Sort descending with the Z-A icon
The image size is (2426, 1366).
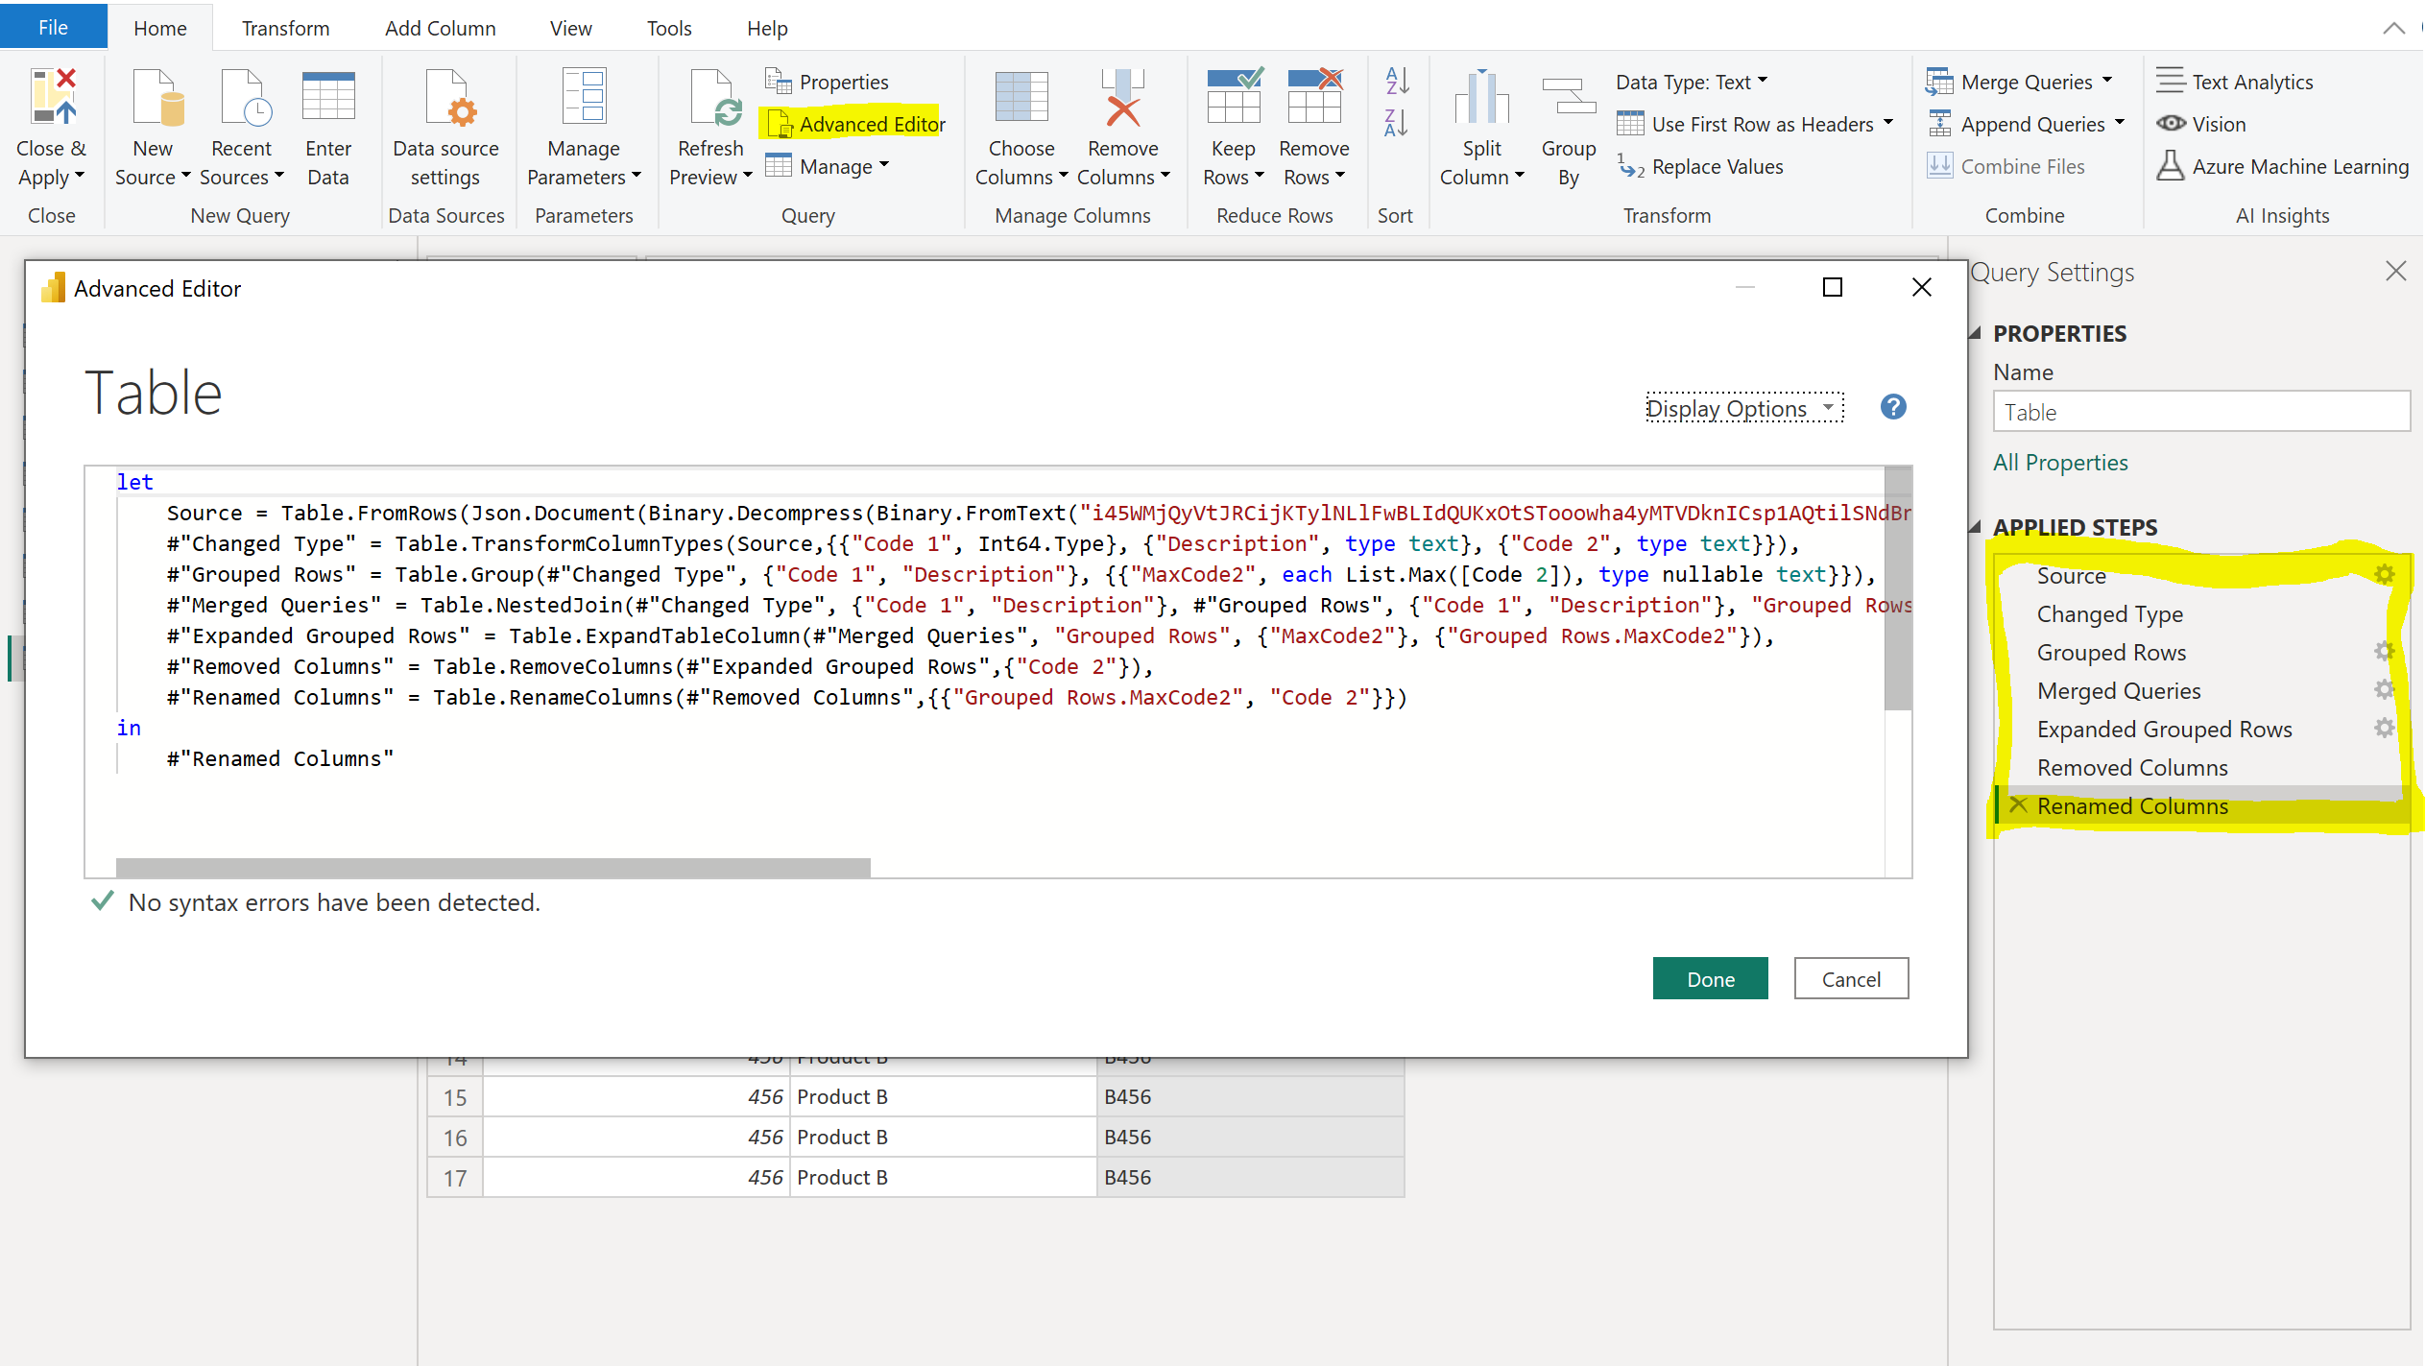coord(1397,123)
